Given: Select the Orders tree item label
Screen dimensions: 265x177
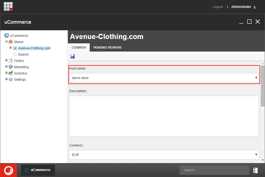Looking at the screenshot, I should tap(19, 61).
